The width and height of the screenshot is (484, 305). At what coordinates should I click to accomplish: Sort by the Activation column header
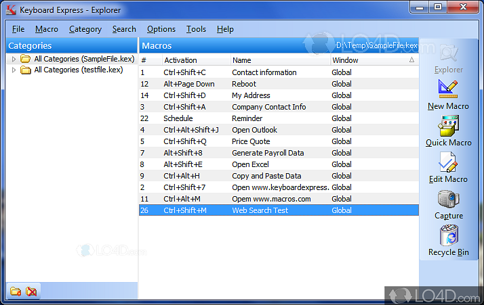(x=197, y=60)
